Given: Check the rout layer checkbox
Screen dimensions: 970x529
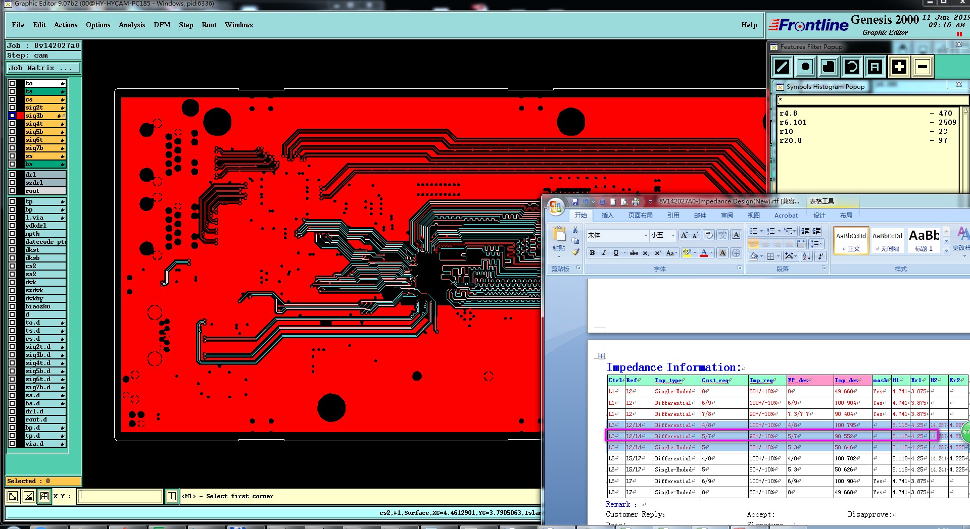Looking at the screenshot, I should click(12, 191).
